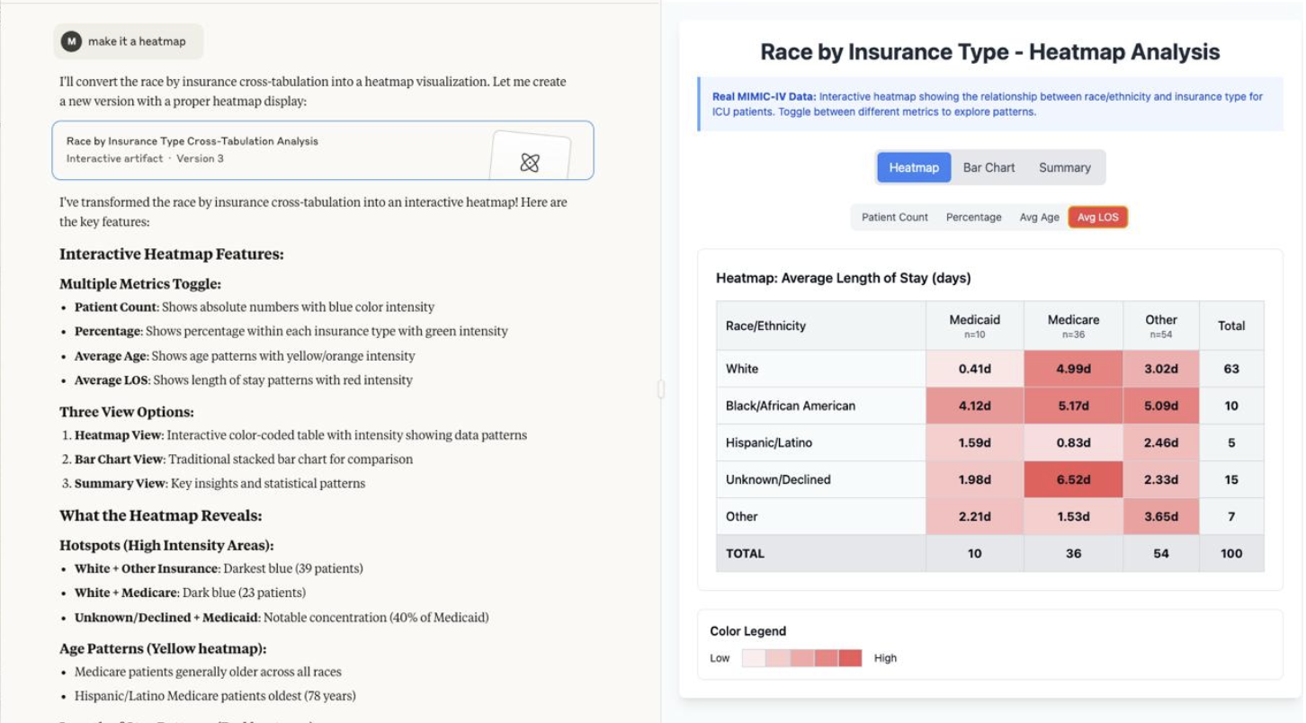Screen dimensions: 1306x723
Task: Select the Patient Count metric
Action: pos(893,217)
